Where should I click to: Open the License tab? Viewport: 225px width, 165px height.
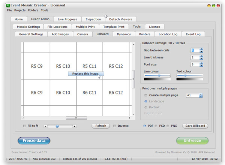[154, 27]
